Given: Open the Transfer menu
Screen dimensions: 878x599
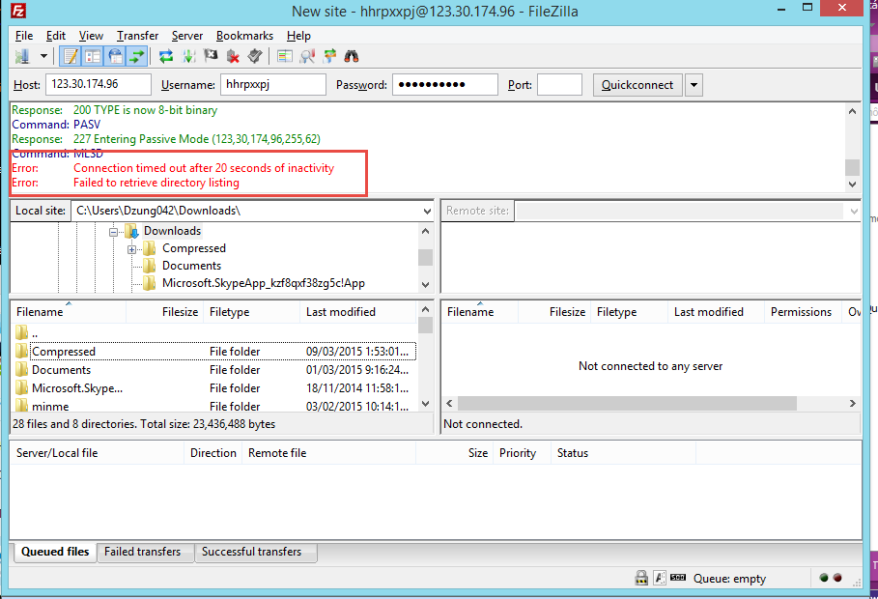Looking at the screenshot, I should 137,36.
